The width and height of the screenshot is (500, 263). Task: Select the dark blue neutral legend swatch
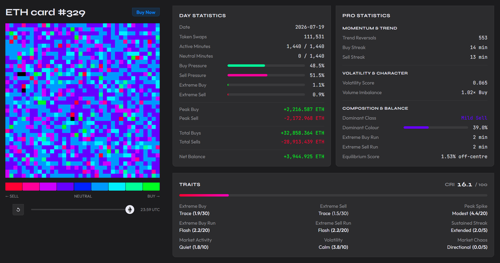tap(82, 187)
